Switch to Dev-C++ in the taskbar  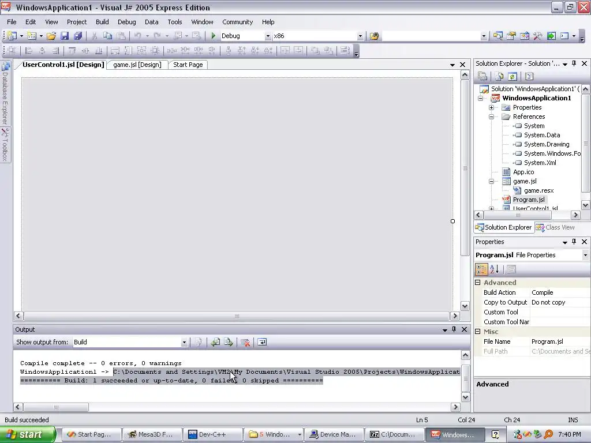point(212,435)
